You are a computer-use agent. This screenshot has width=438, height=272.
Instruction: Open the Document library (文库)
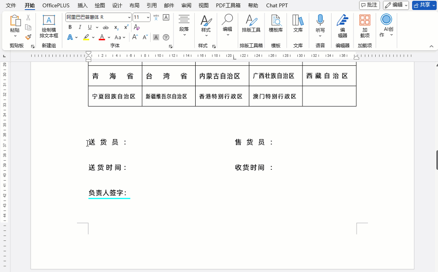pos(298,23)
